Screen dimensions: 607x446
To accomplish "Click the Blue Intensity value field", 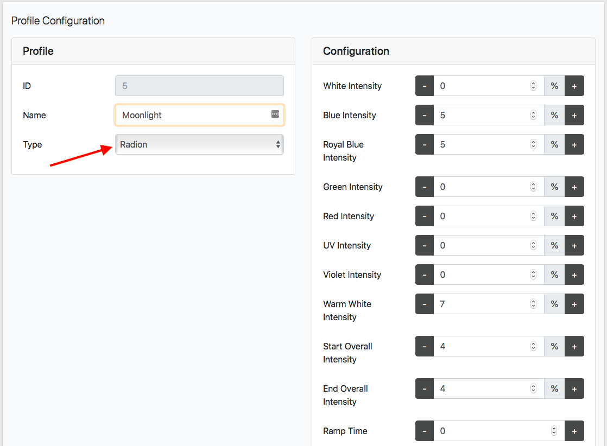I will click(x=489, y=115).
